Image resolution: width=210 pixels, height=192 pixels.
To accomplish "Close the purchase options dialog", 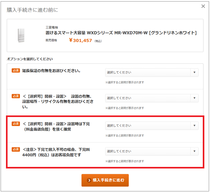I will click(x=203, y=6).
